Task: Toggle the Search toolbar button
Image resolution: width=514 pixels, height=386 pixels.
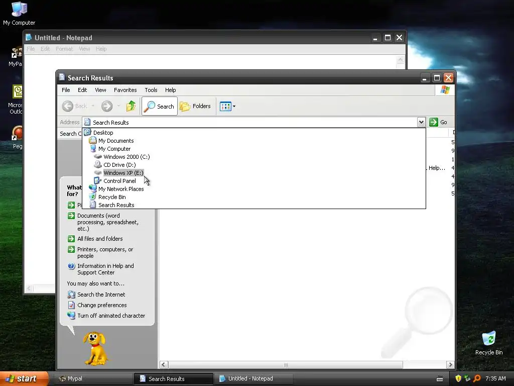Action: (x=159, y=106)
